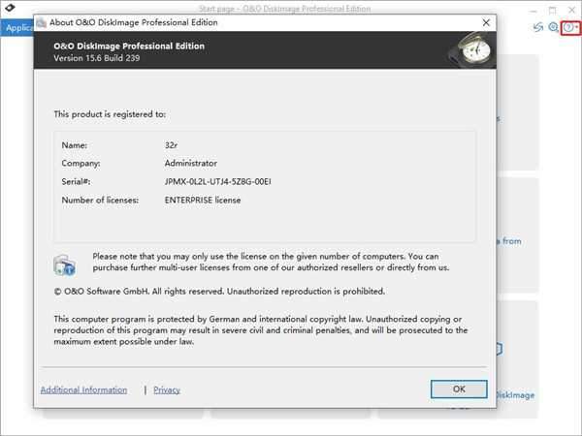Open the Additional Information link
This screenshot has width=582, height=436.
click(83, 390)
